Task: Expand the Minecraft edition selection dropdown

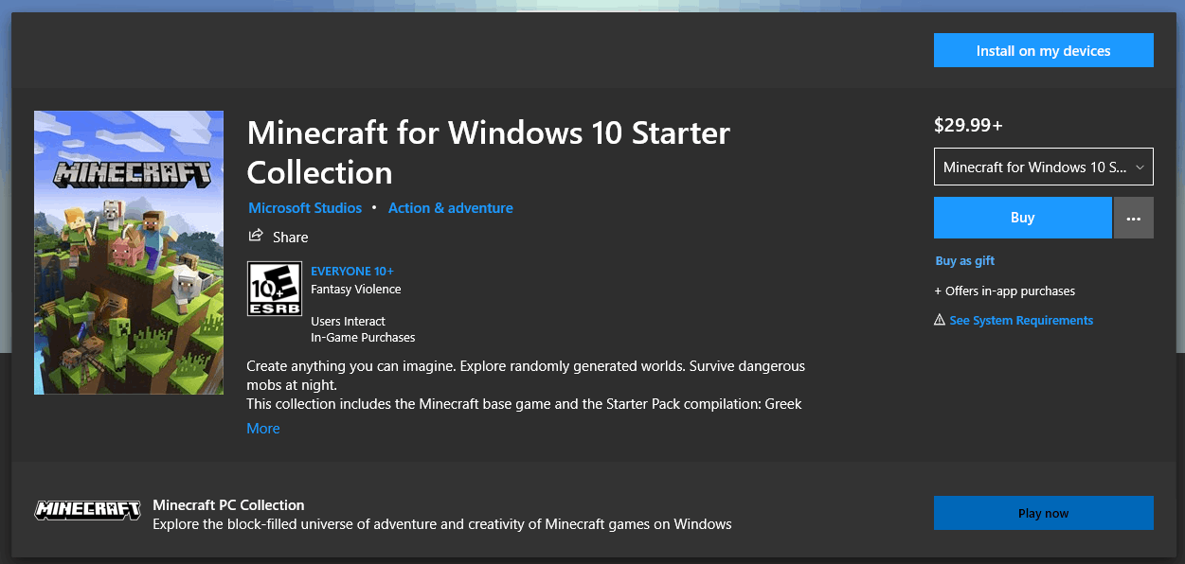Action: 1044,167
